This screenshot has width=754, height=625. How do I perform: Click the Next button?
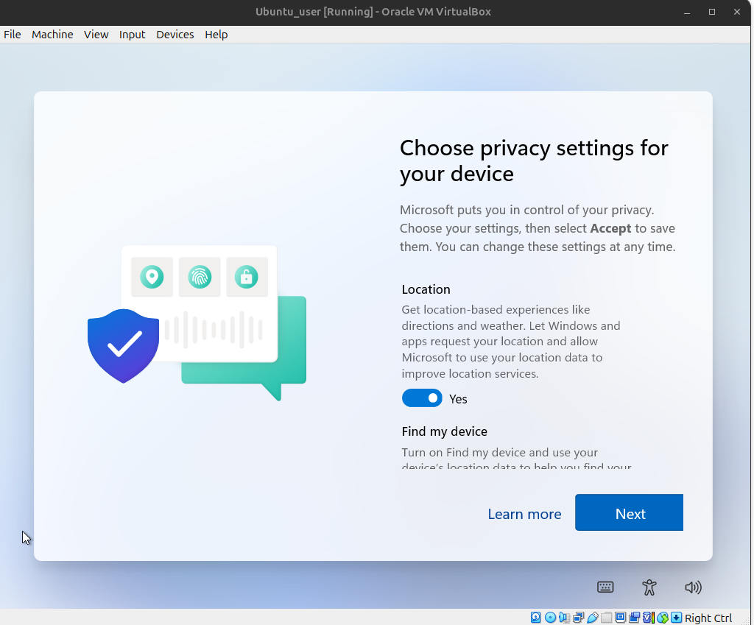tap(629, 512)
